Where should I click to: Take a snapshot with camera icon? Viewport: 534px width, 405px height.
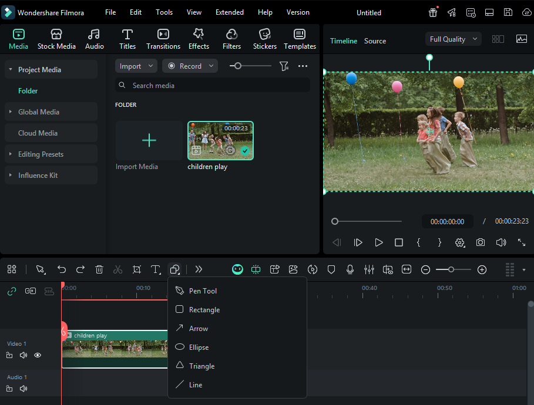pos(481,242)
